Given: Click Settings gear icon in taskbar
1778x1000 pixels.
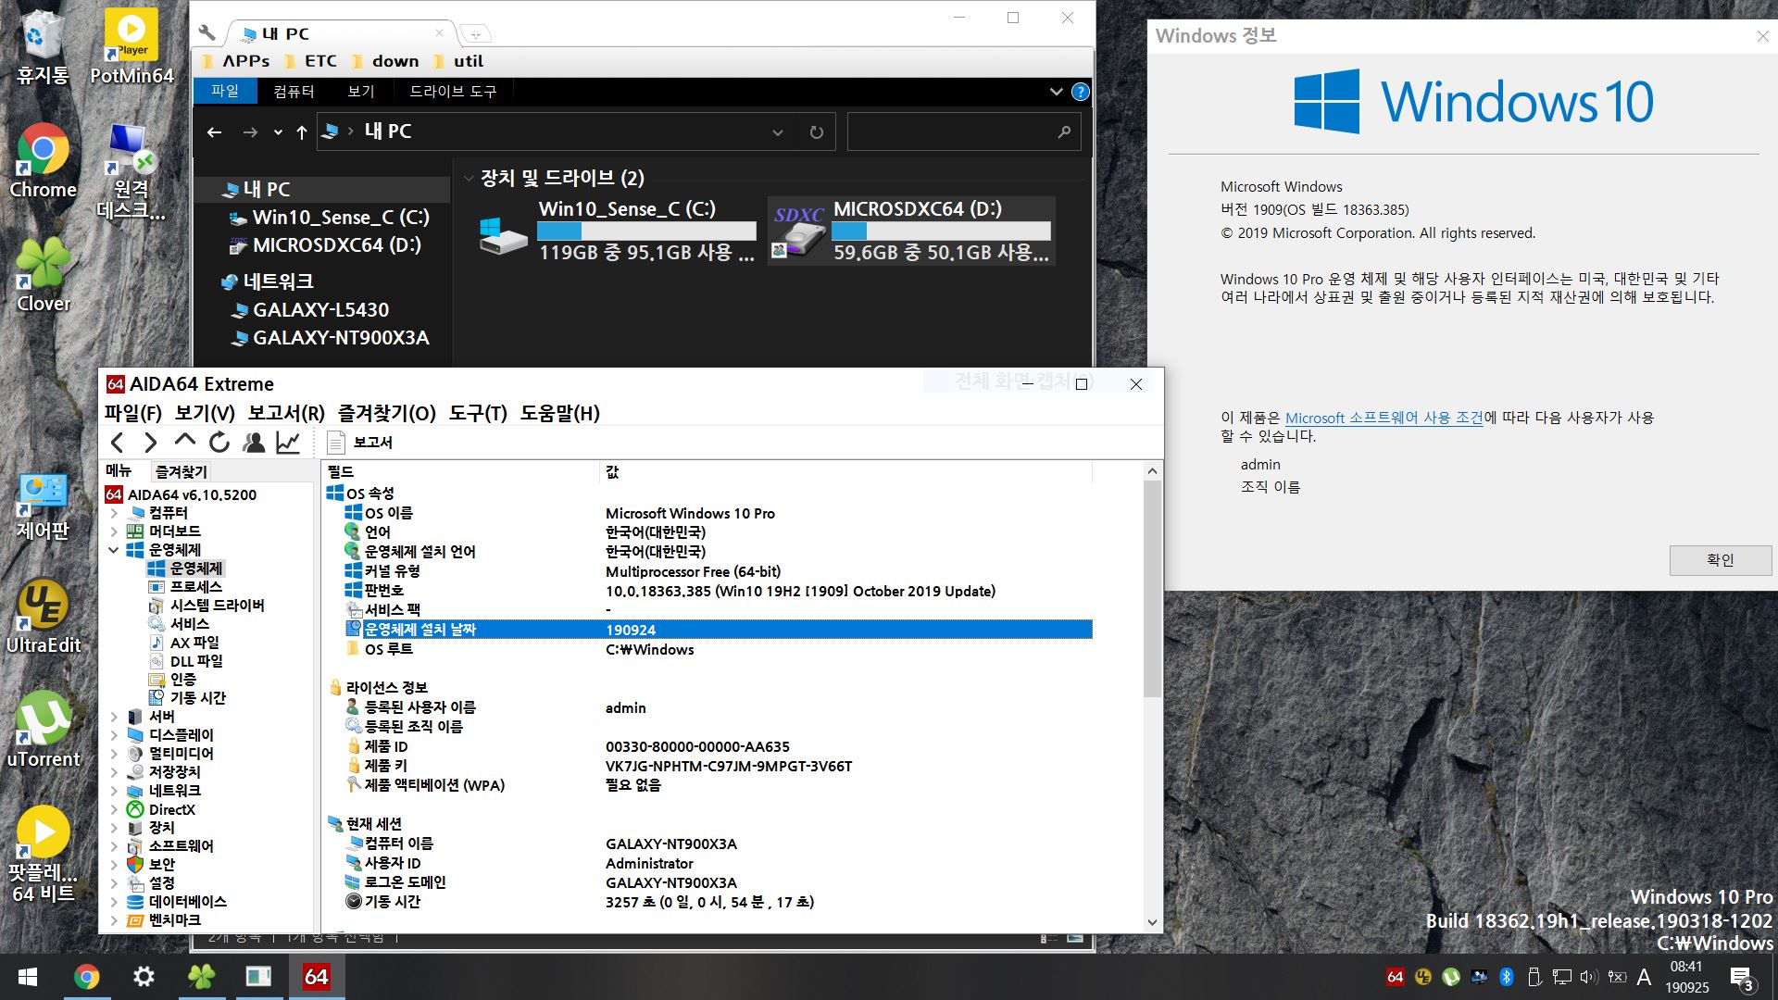Looking at the screenshot, I should (144, 977).
